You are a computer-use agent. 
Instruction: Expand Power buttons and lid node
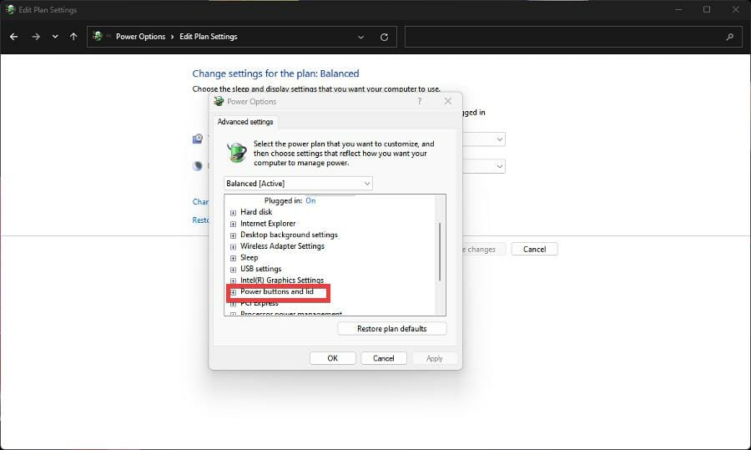point(234,292)
